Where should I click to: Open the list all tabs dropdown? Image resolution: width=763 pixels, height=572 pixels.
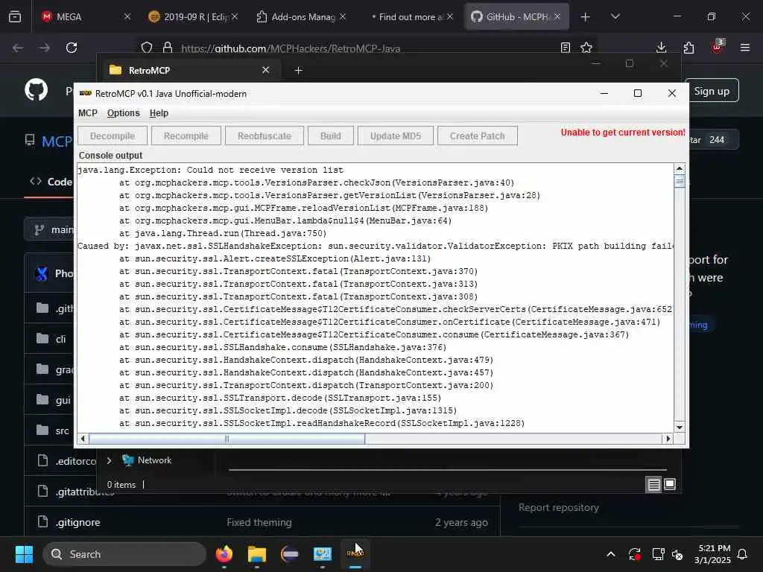pos(615,16)
